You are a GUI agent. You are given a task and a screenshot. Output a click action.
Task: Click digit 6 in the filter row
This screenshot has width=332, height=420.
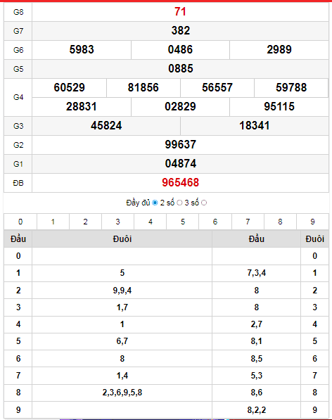click(x=215, y=222)
